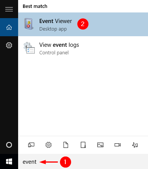This screenshot has height=169, width=148.
Task: Open the sidebar Settings gear
Action: [x=9, y=45]
